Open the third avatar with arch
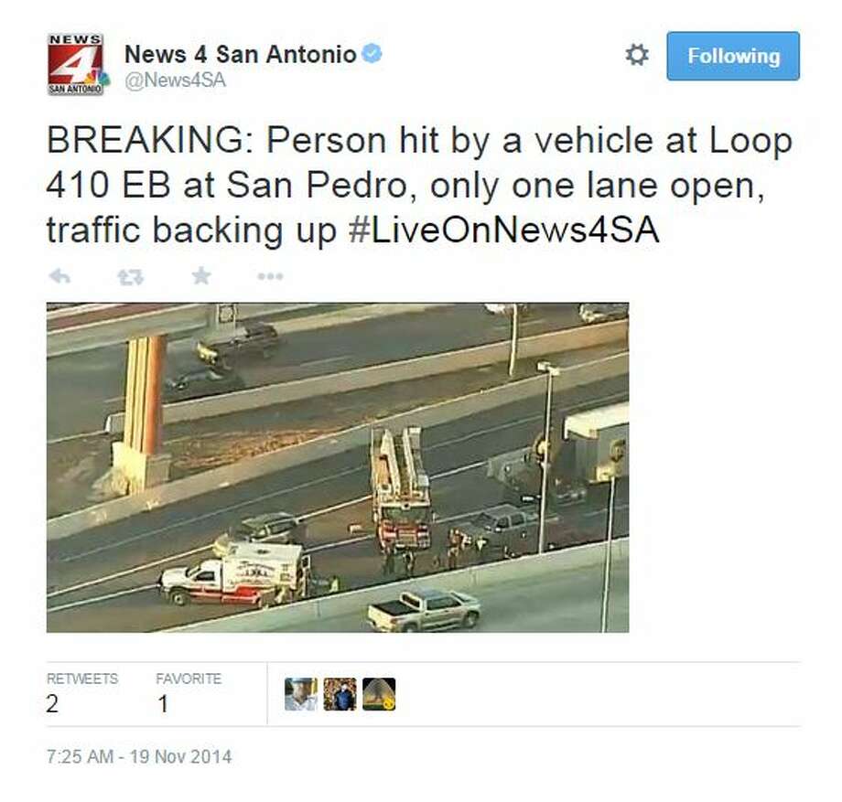Screen dimensions: 842x802 click(x=379, y=694)
